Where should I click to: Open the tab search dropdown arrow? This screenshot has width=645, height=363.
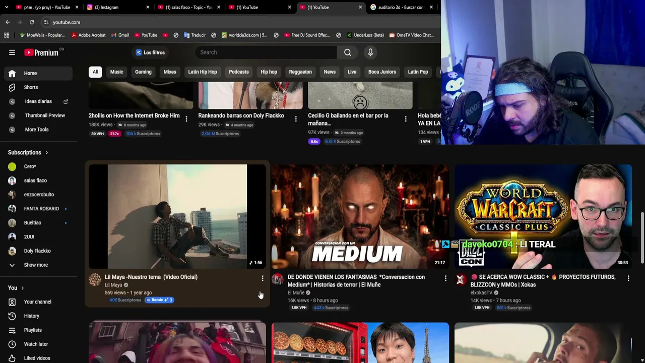pyautogui.click(x=7, y=7)
